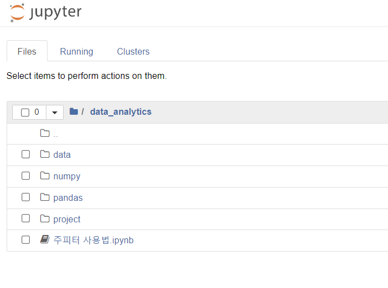Viewport: 388px width, 288px height.
Task: Click the selected count '0' label
Action: click(x=36, y=112)
